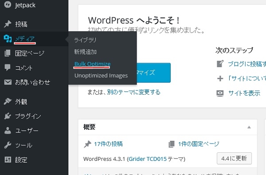The width and height of the screenshot is (266, 175).
Task: Click the pages icon beside 固定ページ
Action: tap(8, 53)
